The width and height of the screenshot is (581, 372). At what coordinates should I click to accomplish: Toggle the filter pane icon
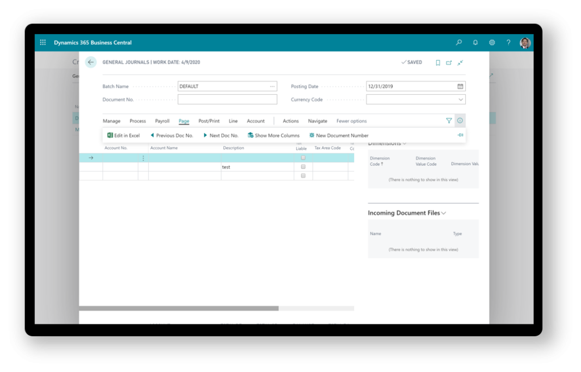(449, 121)
